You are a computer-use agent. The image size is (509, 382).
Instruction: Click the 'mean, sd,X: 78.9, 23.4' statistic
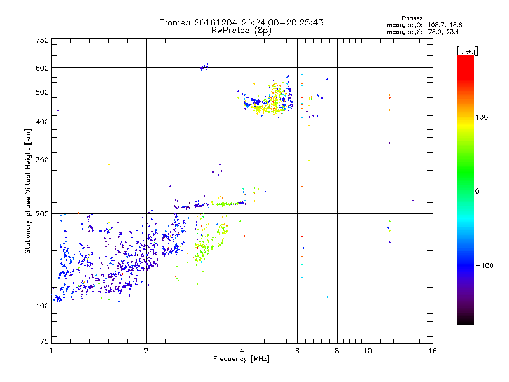tap(423, 32)
